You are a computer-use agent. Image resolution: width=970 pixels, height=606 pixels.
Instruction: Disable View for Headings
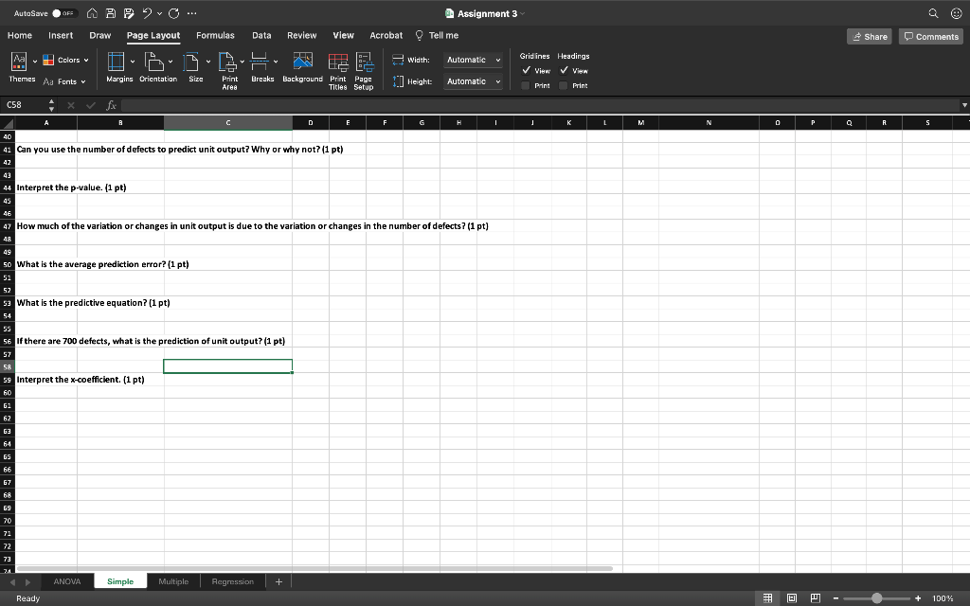[565, 70]
